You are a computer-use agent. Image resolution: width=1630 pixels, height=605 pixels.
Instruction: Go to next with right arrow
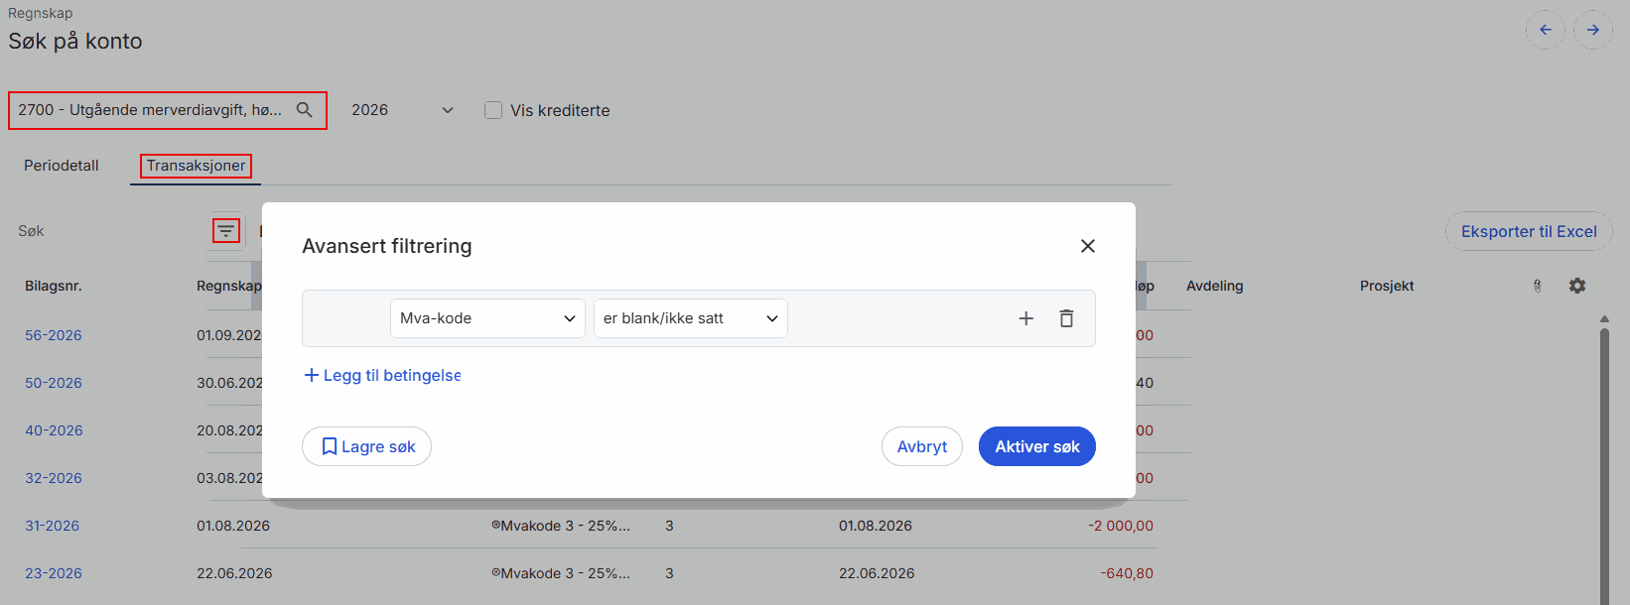(x=1593, y=30)
